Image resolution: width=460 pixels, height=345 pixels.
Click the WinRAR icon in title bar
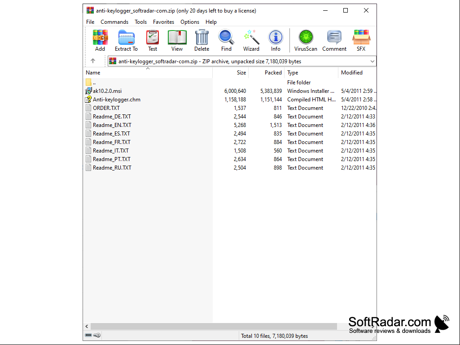pos(90,11)
